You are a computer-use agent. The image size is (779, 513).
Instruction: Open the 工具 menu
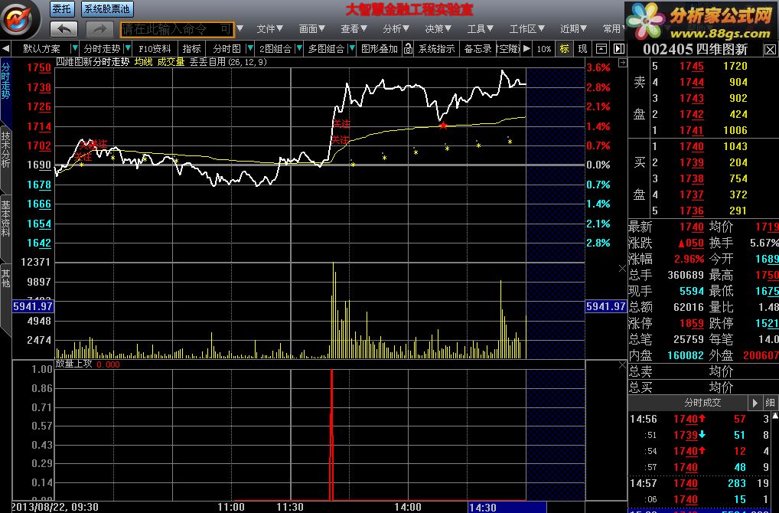tap(481, 29)
